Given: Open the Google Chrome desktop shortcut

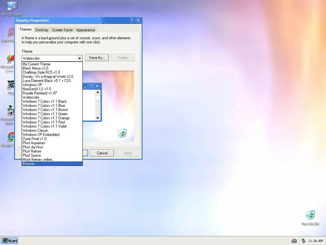Looking at the screenshot, I should tap(8, 139).
